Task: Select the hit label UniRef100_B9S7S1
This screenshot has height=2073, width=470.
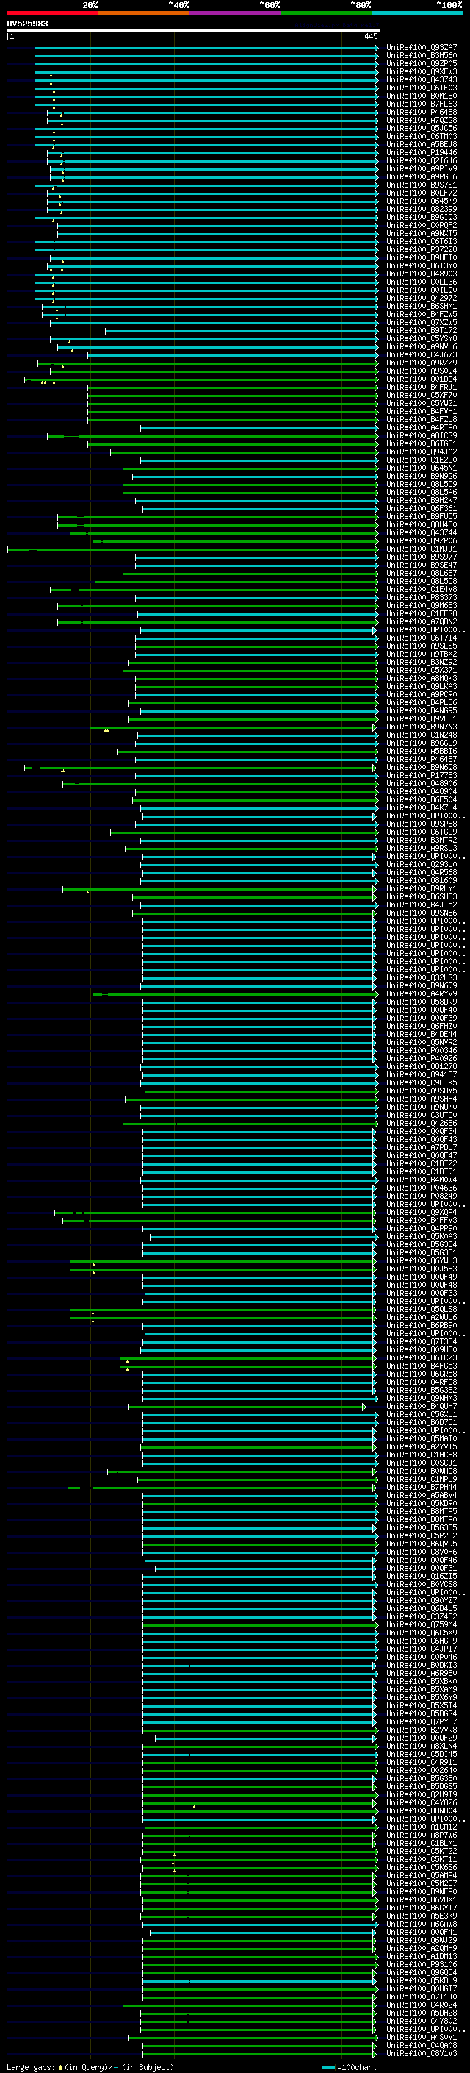Action: (x=422, y=185)
